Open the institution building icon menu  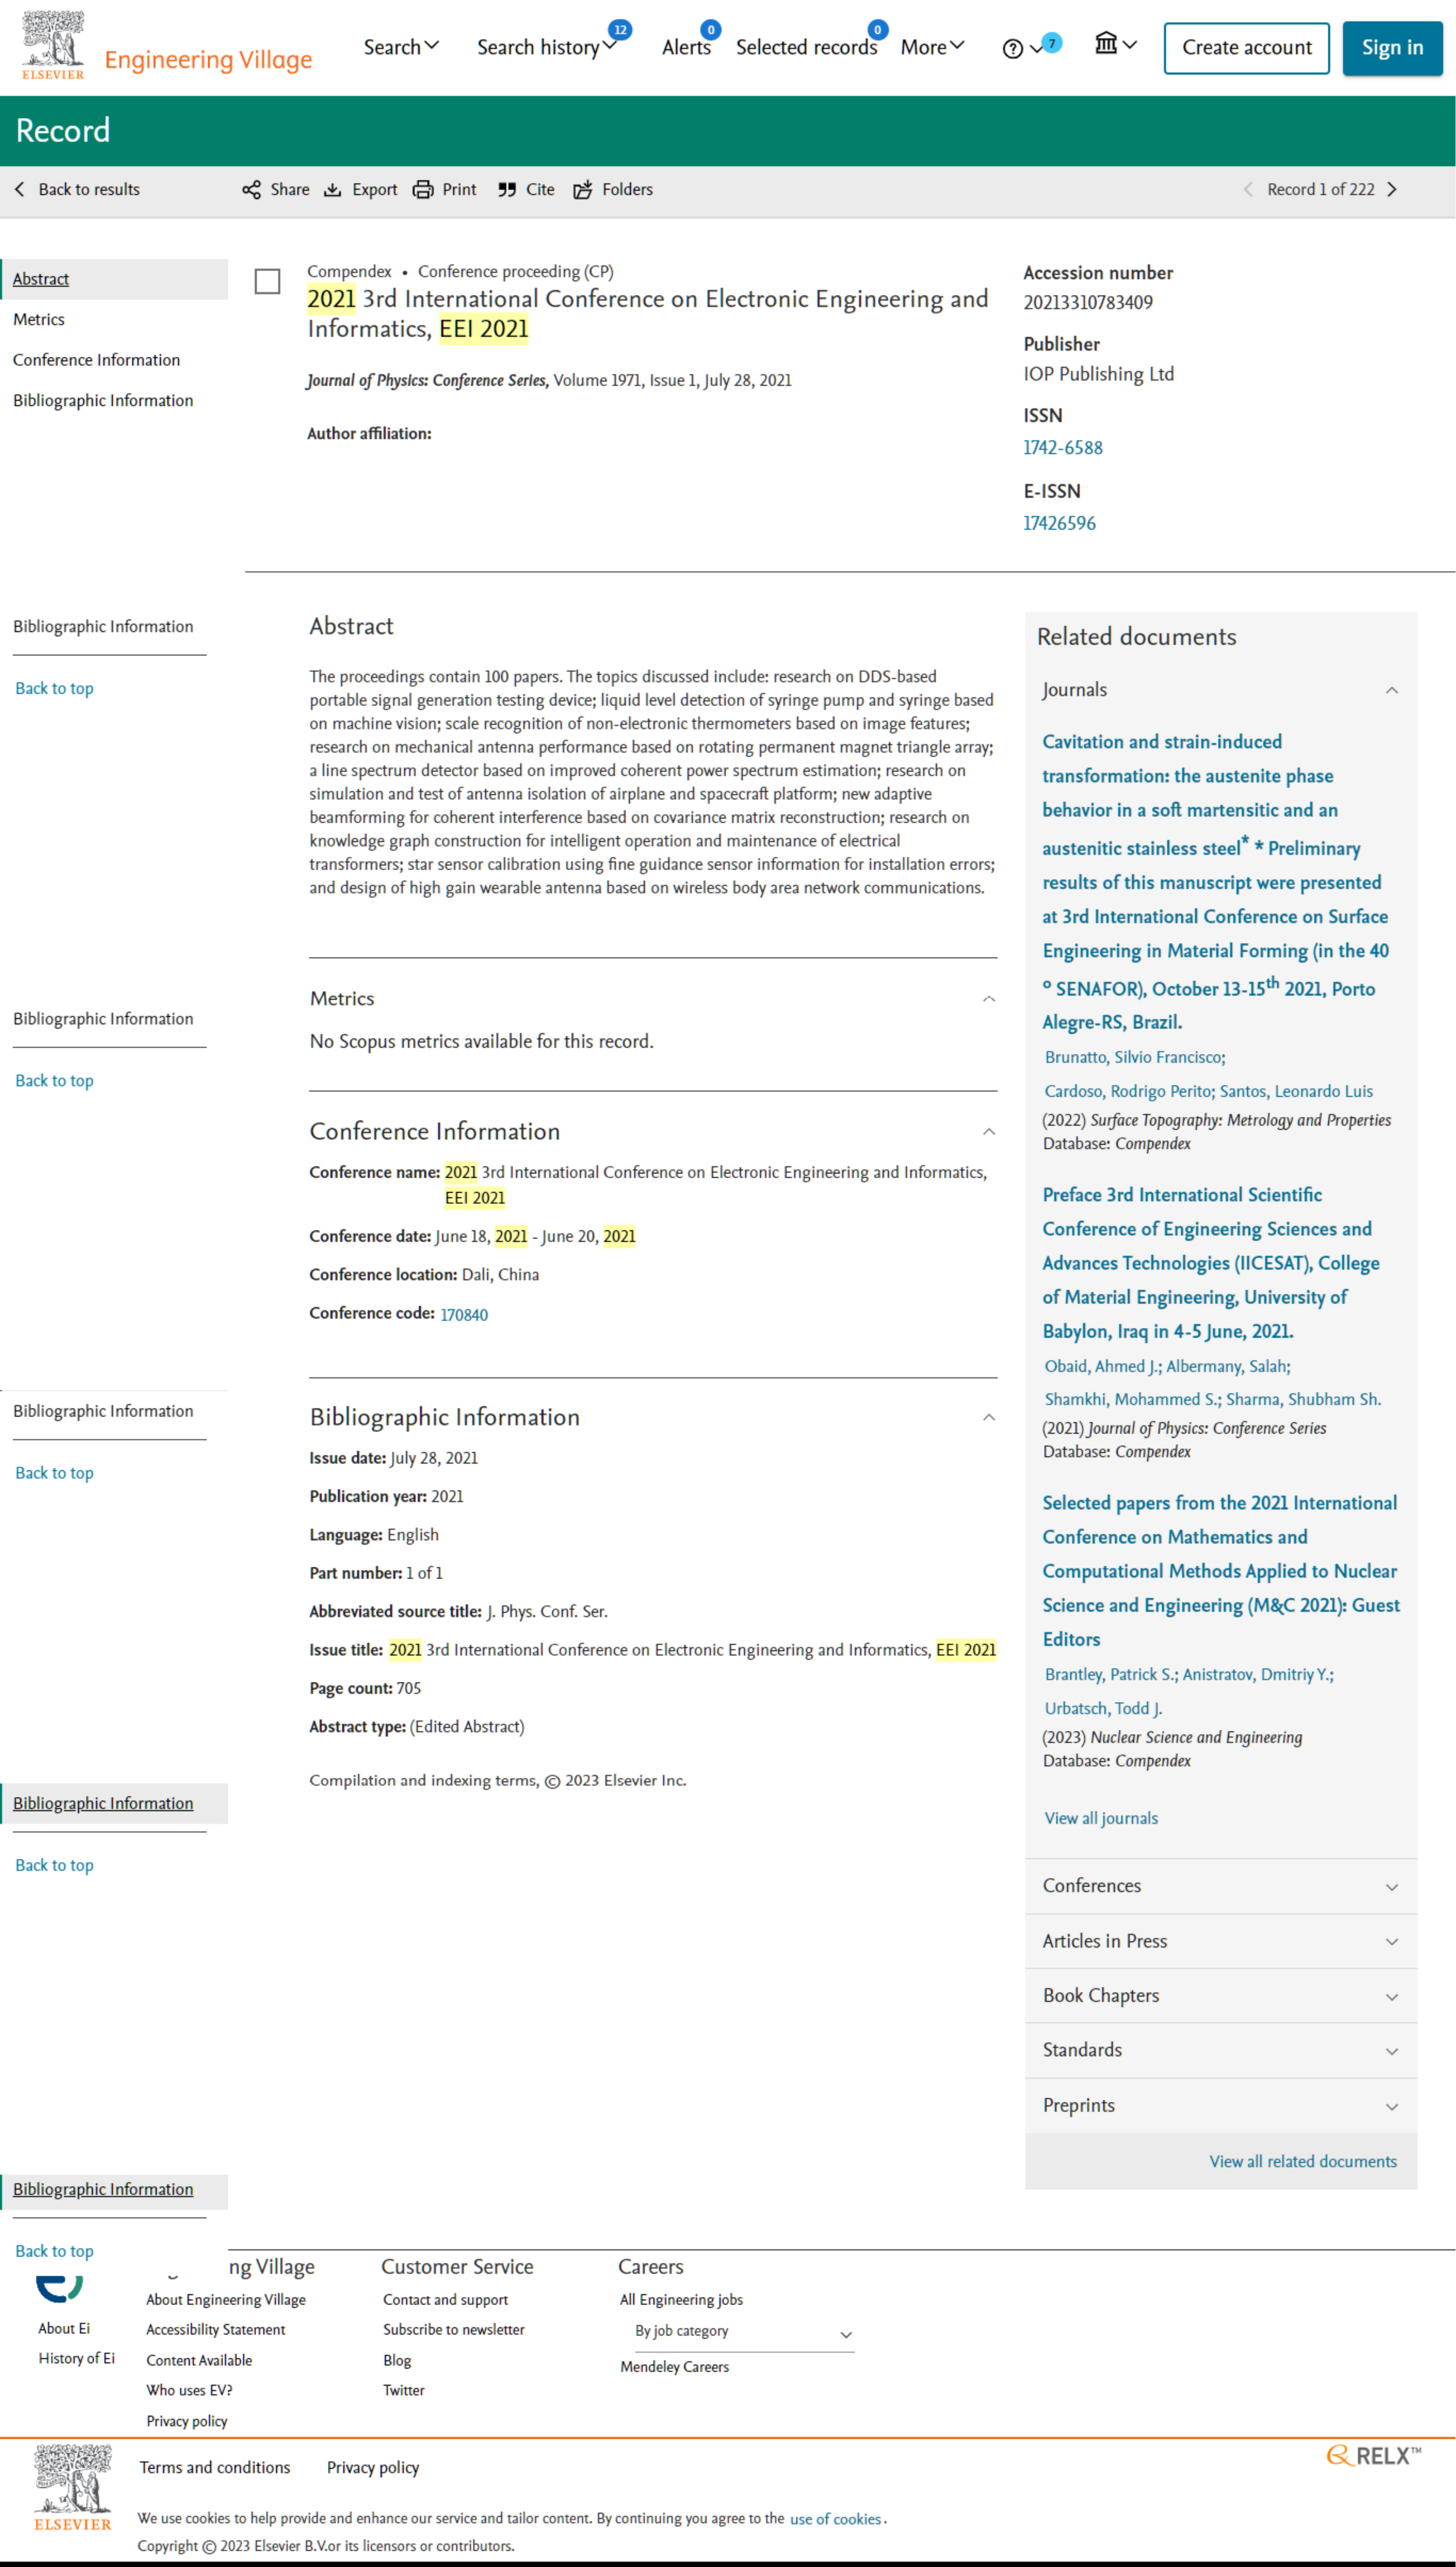pos(1116,44)
